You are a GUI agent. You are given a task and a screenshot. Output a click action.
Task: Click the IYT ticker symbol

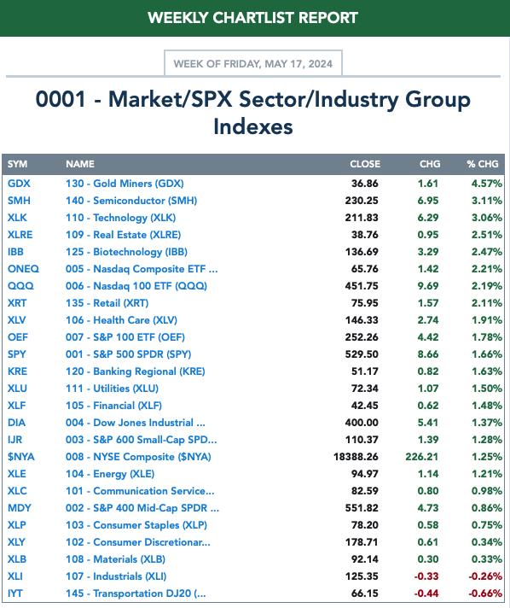point(15,593)
